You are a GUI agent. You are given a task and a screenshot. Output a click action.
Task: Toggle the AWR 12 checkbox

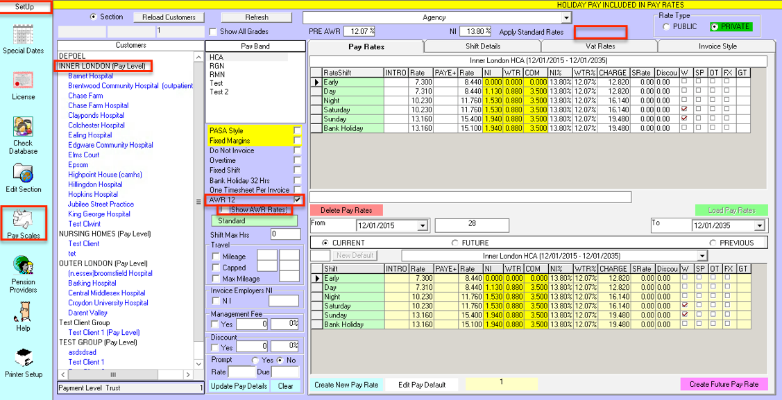297,200
